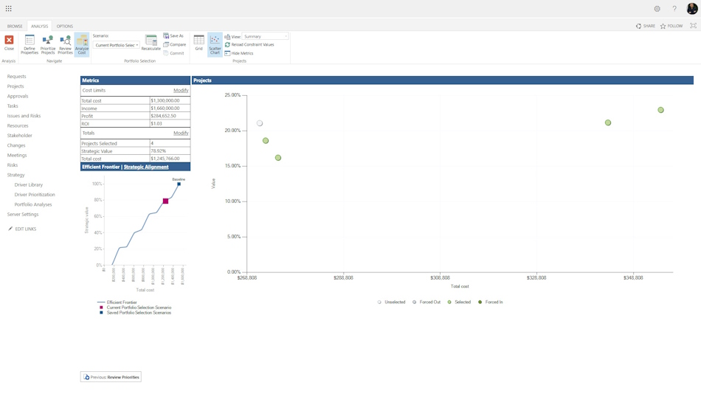Image resolution: width=701 pixels, height=394 pixels.
Task: Switch to the ANALYSIS ribbon tab
Action: 39,26
